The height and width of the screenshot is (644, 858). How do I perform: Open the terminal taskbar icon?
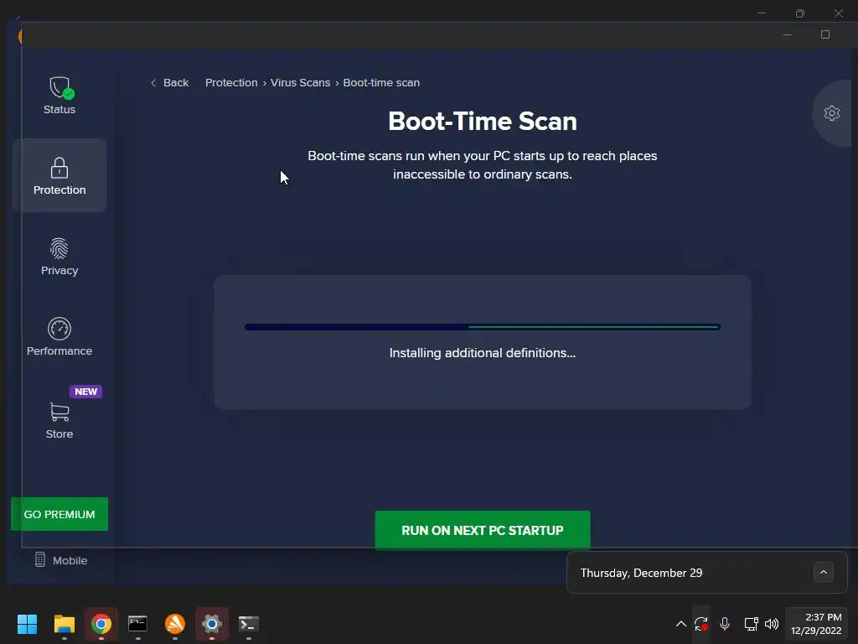pos(248,624)
